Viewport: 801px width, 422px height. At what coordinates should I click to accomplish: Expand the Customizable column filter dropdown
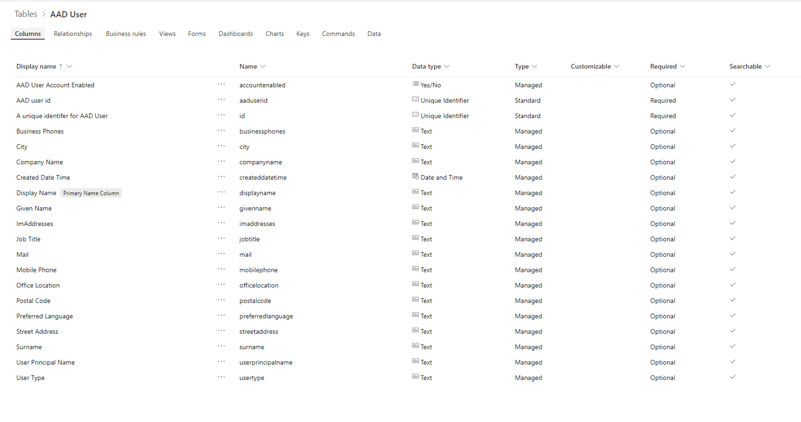point(617,66)
